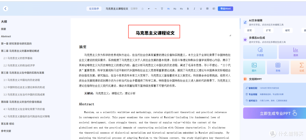Apply Heading 2 (H2) format

175,9
